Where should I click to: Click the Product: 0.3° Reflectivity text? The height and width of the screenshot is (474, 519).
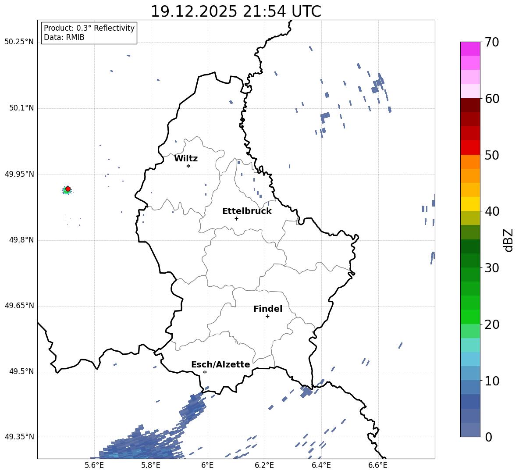(89, 28)
